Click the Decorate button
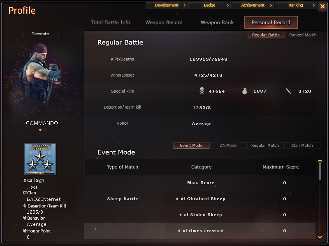329x246 pixels. click(x=40, y=34)
